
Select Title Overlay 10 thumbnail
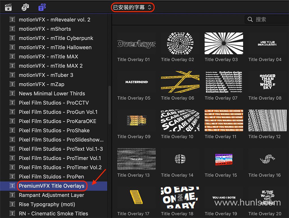[x=180, y=121]
